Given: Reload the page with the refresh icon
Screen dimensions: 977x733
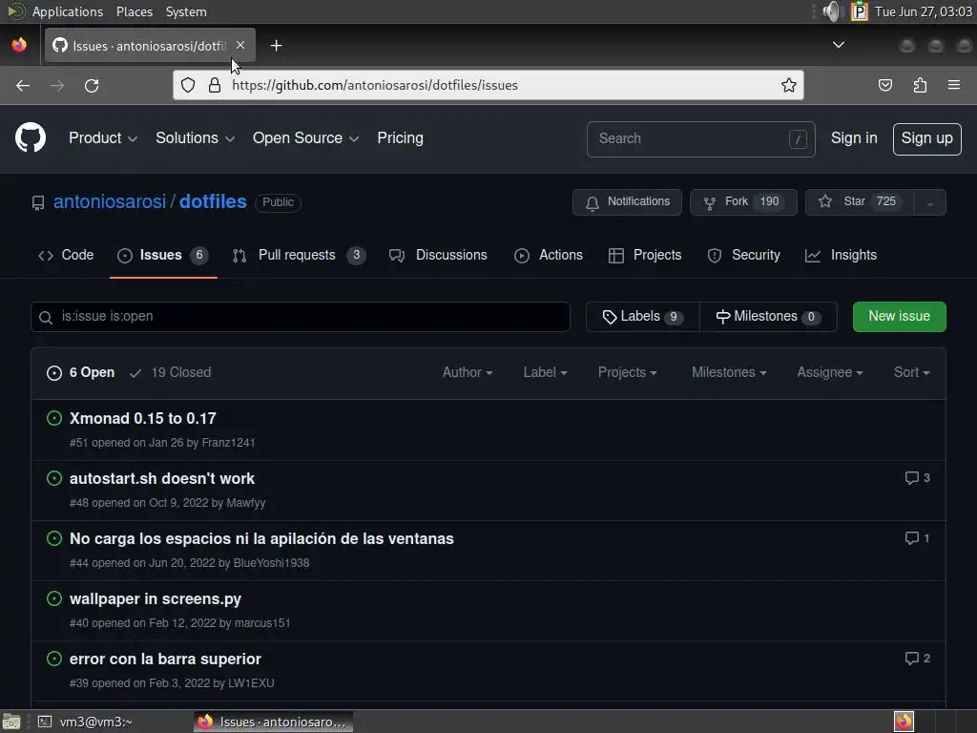Looking at the screenshot, I should click(92, 85).
